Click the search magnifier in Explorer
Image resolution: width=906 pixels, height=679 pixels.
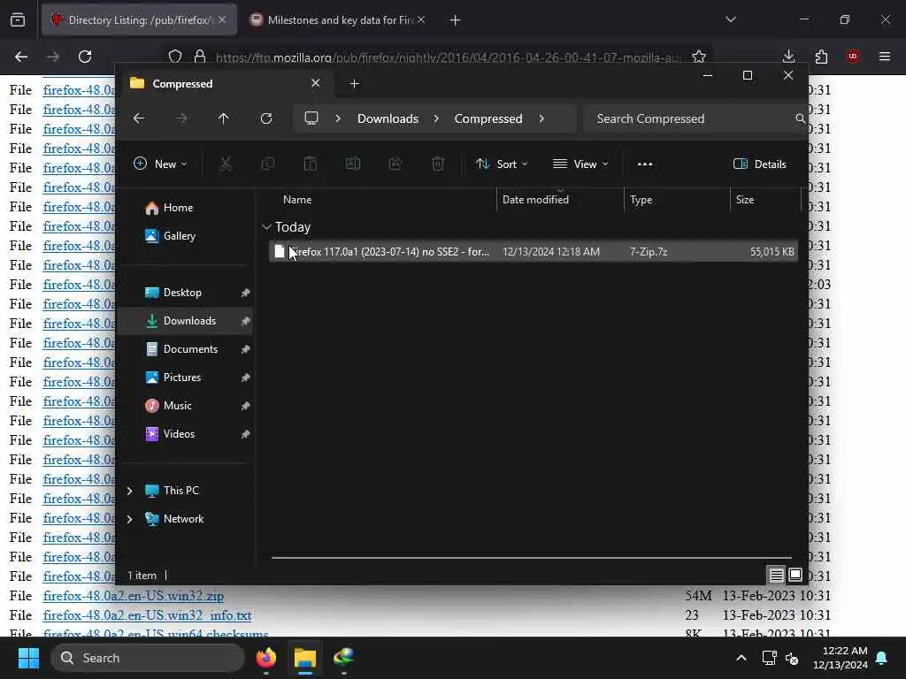point(800,118)
